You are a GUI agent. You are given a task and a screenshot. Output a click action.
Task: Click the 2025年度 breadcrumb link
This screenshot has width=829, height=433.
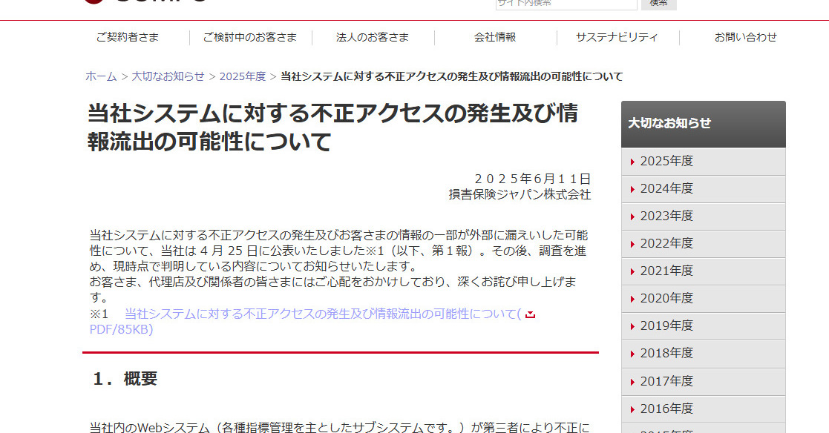(x=242, y=76)
